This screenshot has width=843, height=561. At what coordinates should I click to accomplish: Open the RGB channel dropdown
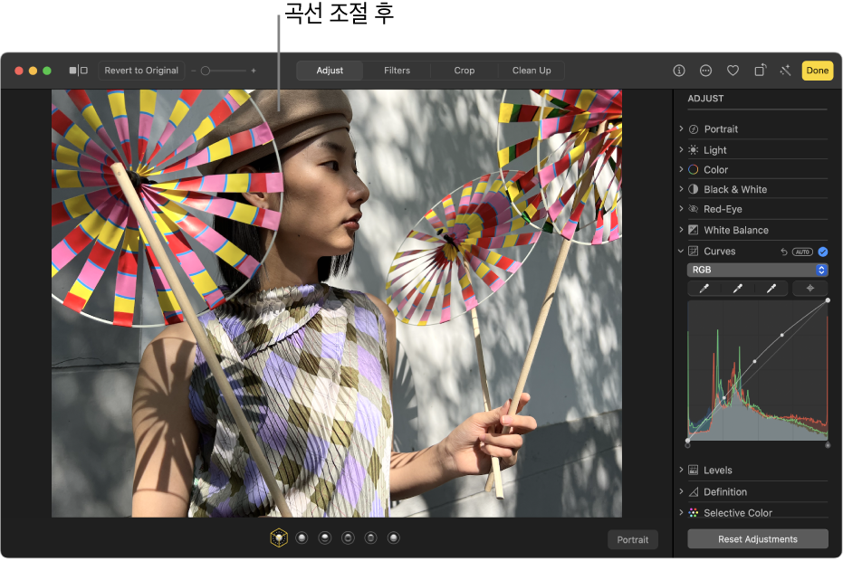point(758,270)
